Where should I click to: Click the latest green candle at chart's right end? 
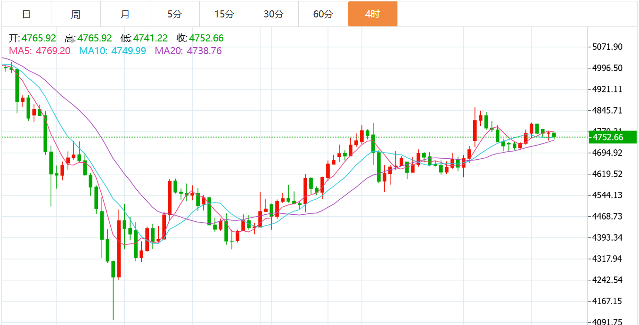(x=554, y=136)
